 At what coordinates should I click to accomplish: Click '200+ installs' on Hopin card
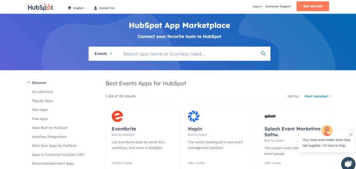point(196,163)
